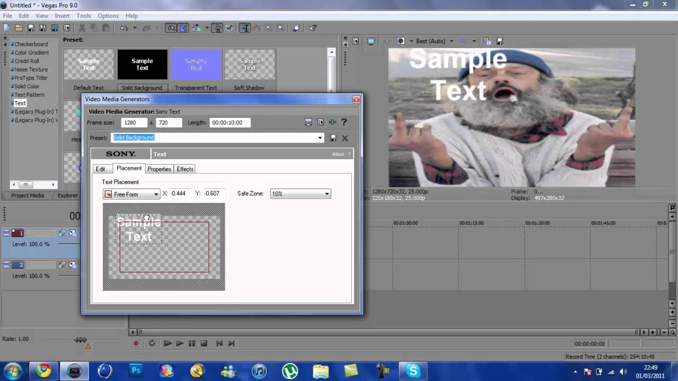Select the Zoom Edit tool
The width and height of the screenshot is (678, 381).
[280, 28]
